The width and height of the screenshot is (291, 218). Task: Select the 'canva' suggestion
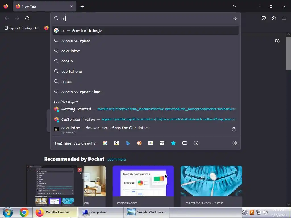145,81
